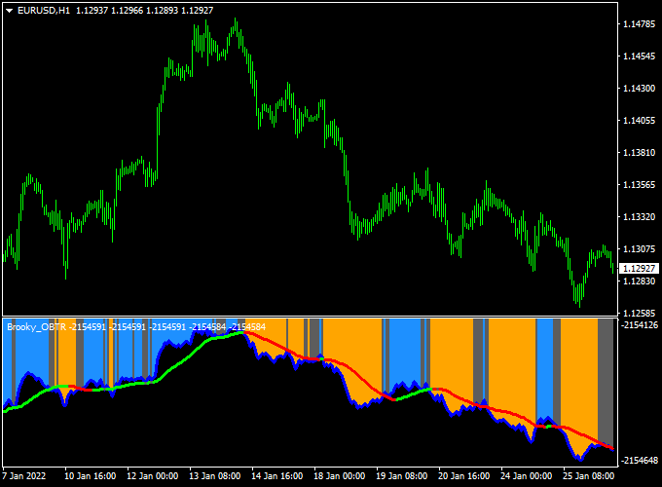This screenshot has width=662, height=487.
Task: Select the 1.13320 price scale value
Action: (640, 216)
